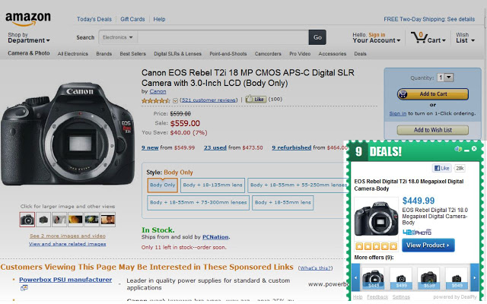487x304 pixels.
Task: Open the Quantity dropdown
Action: [445, 78]
